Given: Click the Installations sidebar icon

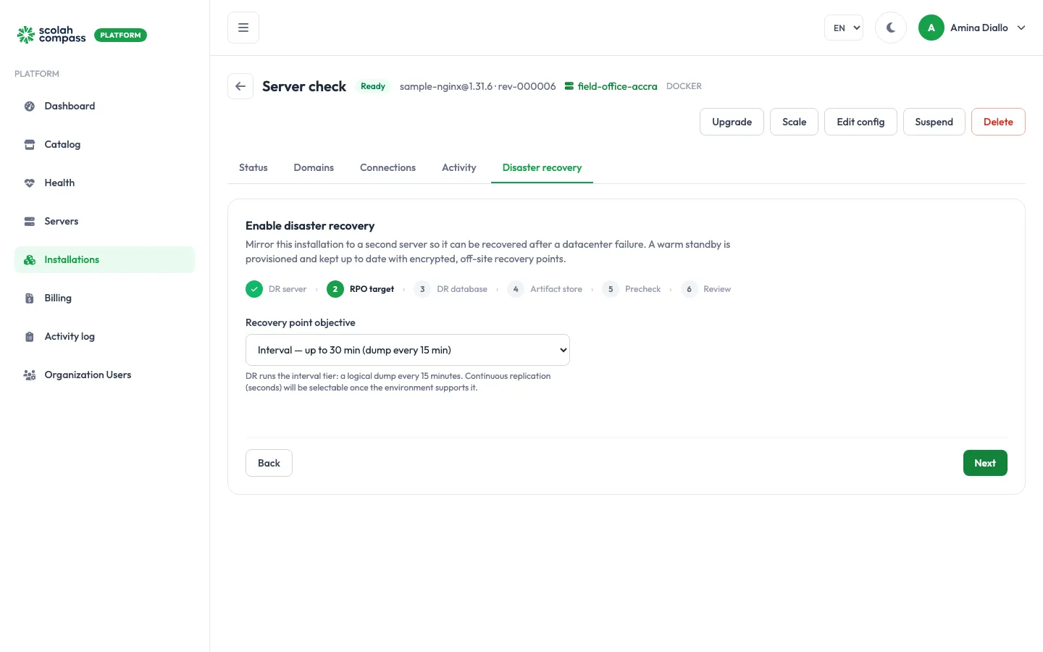Looking at the screenshot, I should click(30, 259).
